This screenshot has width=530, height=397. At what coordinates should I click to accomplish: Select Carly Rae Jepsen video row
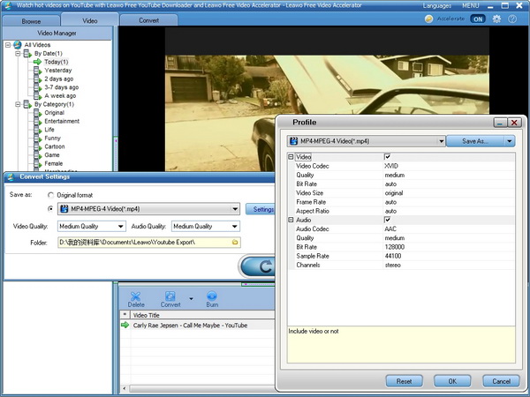198,326
